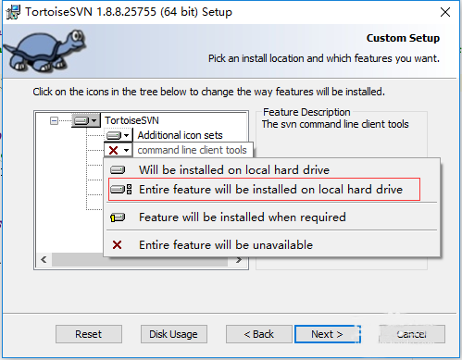
Task: Click the feature tree scroll left arrow
Action: 44,260
